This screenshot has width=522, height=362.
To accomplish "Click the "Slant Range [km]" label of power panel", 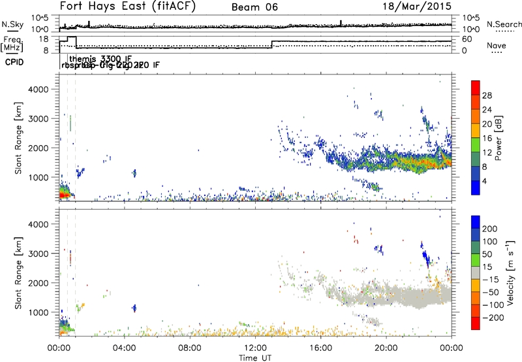I will tap(18, 138).
